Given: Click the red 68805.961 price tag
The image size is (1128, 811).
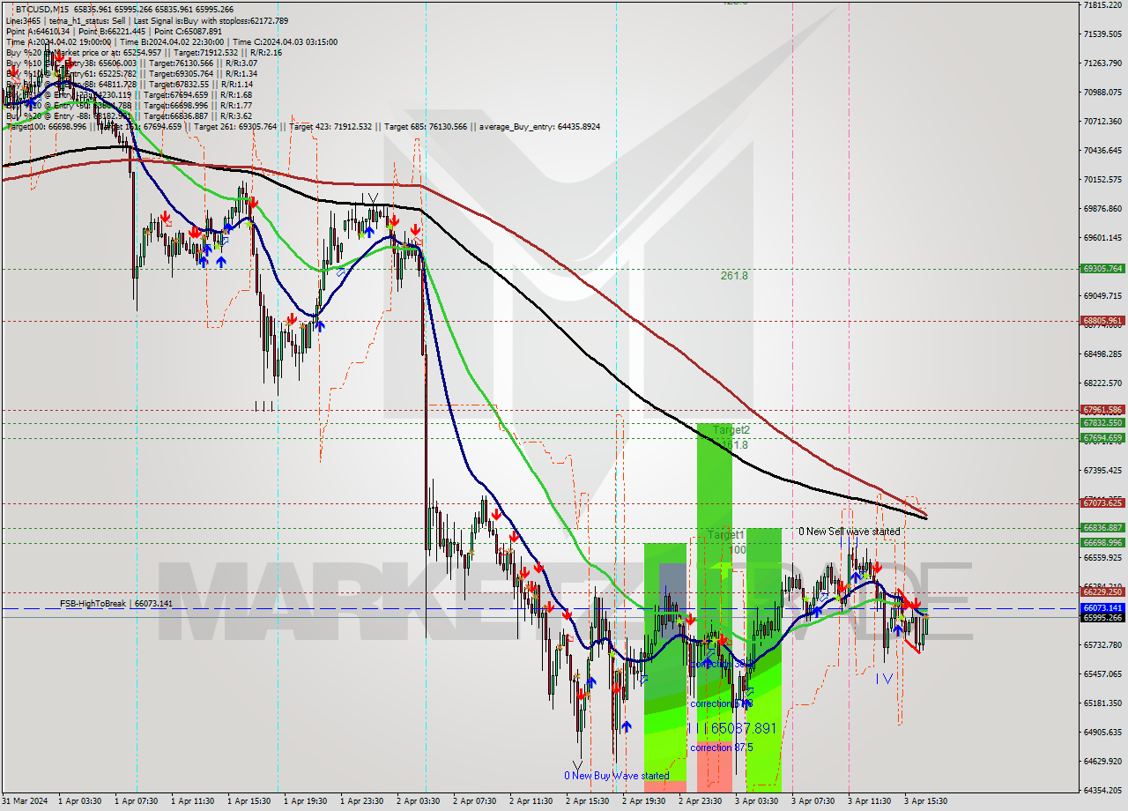Looking at the screenshot, I should click(x=1102, y=321).
